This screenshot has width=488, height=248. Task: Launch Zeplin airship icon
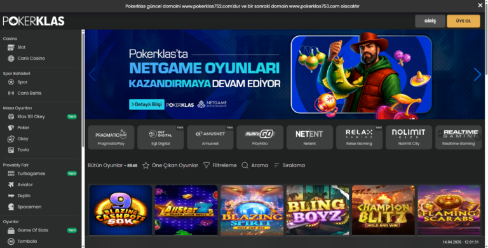click(x=11, y=196)
